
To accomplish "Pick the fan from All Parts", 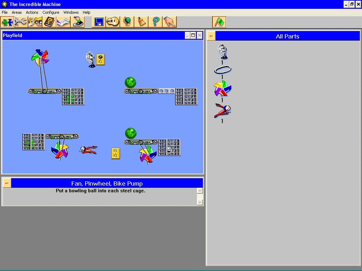I will pyautogui.click(x=223, y=52).
